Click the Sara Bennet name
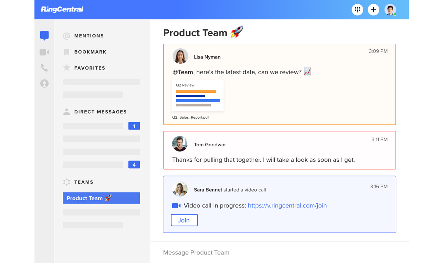443x263 pixels. [208, 190]
